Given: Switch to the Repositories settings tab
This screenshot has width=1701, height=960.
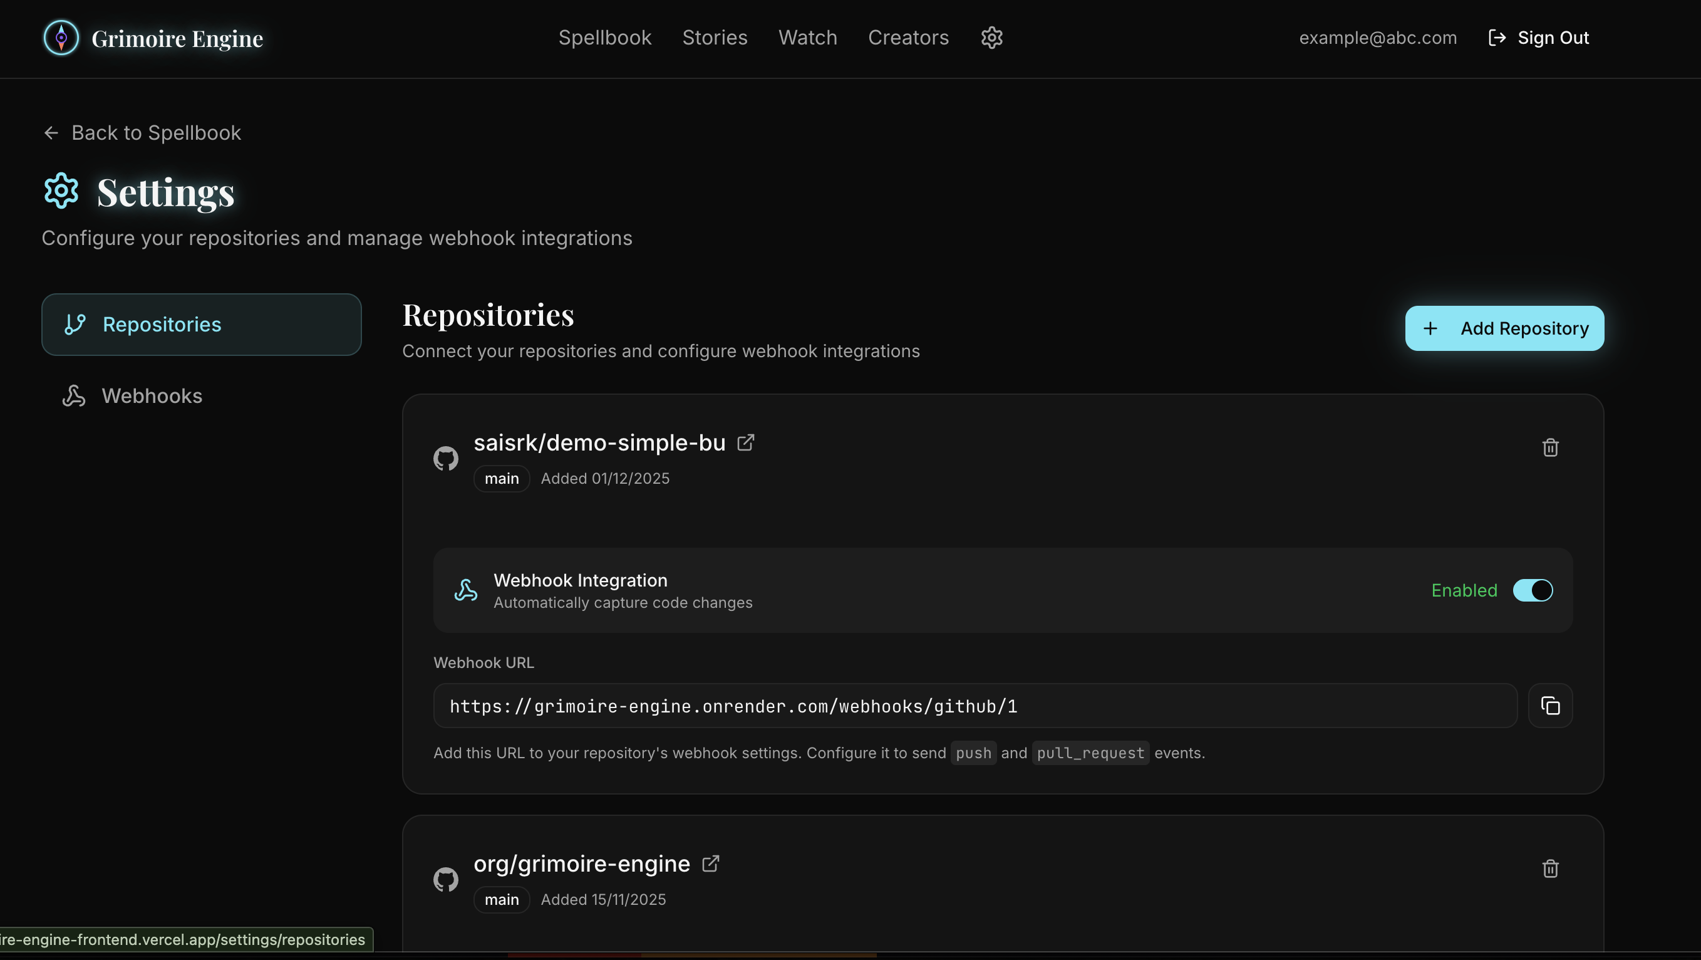Looking at the screenshot, I should (x=202, y=325).
